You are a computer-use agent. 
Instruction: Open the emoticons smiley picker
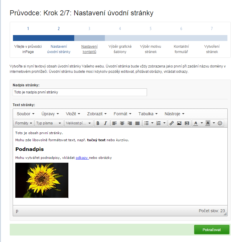(x=220, y=123)
